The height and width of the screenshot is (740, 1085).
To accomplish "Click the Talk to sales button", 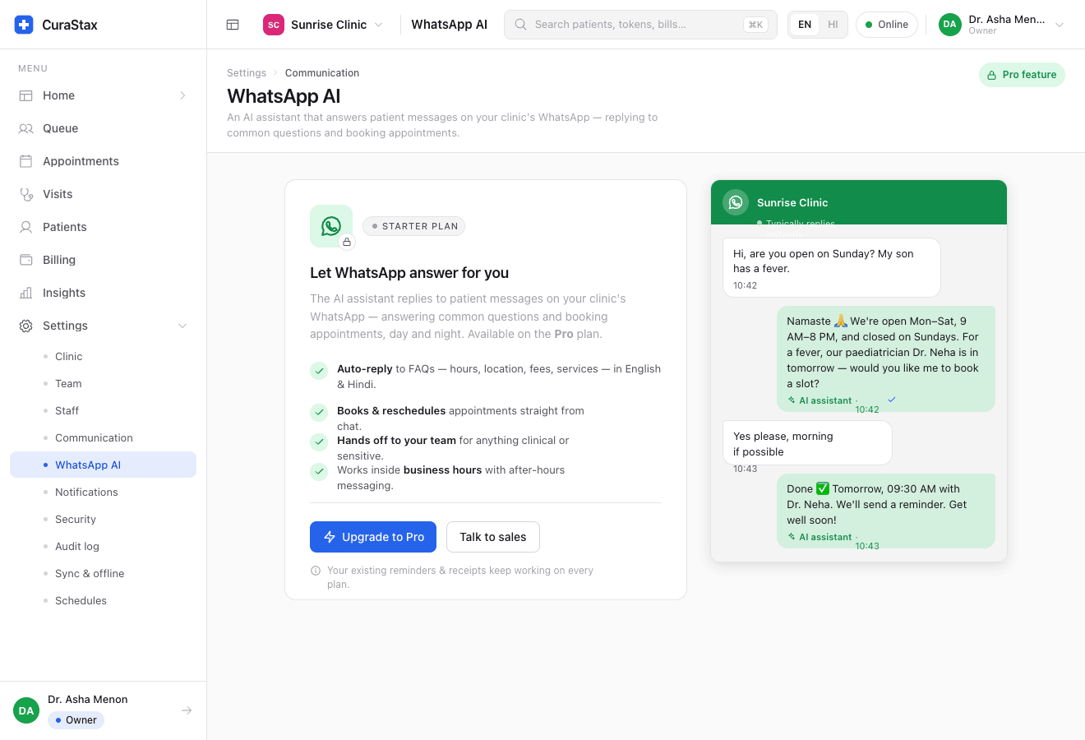I will (493, 537).
